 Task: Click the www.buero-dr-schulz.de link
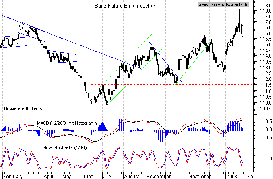pyautogui.click(x=223, y=5)
